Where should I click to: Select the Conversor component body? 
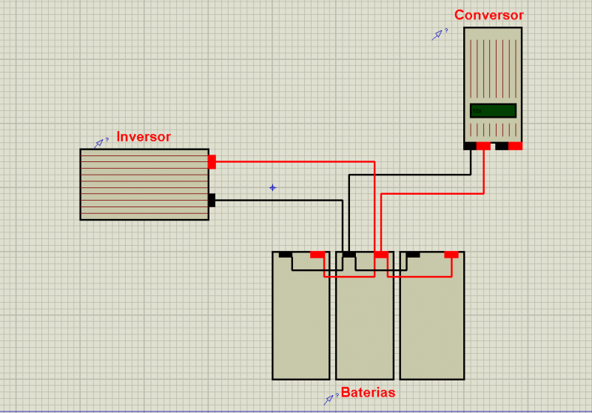[493, 85]
